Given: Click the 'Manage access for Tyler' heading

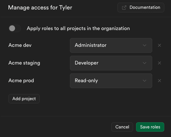Looking at the screenshot, I should (x=40, y=8).
